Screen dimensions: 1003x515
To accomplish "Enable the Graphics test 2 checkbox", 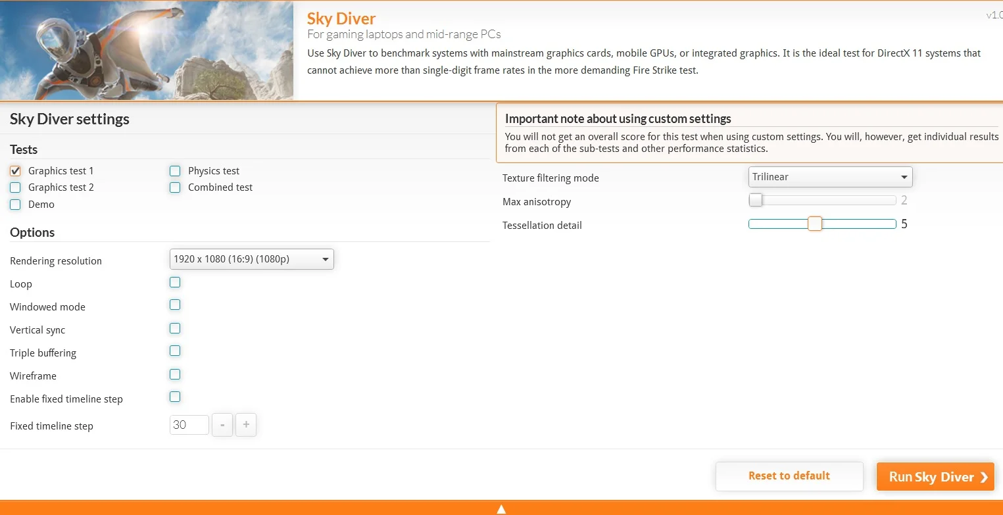I will 15,187.
